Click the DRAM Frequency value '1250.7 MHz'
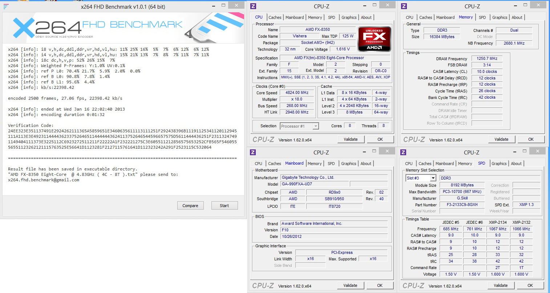550x293 pixels. coord(487,58)
